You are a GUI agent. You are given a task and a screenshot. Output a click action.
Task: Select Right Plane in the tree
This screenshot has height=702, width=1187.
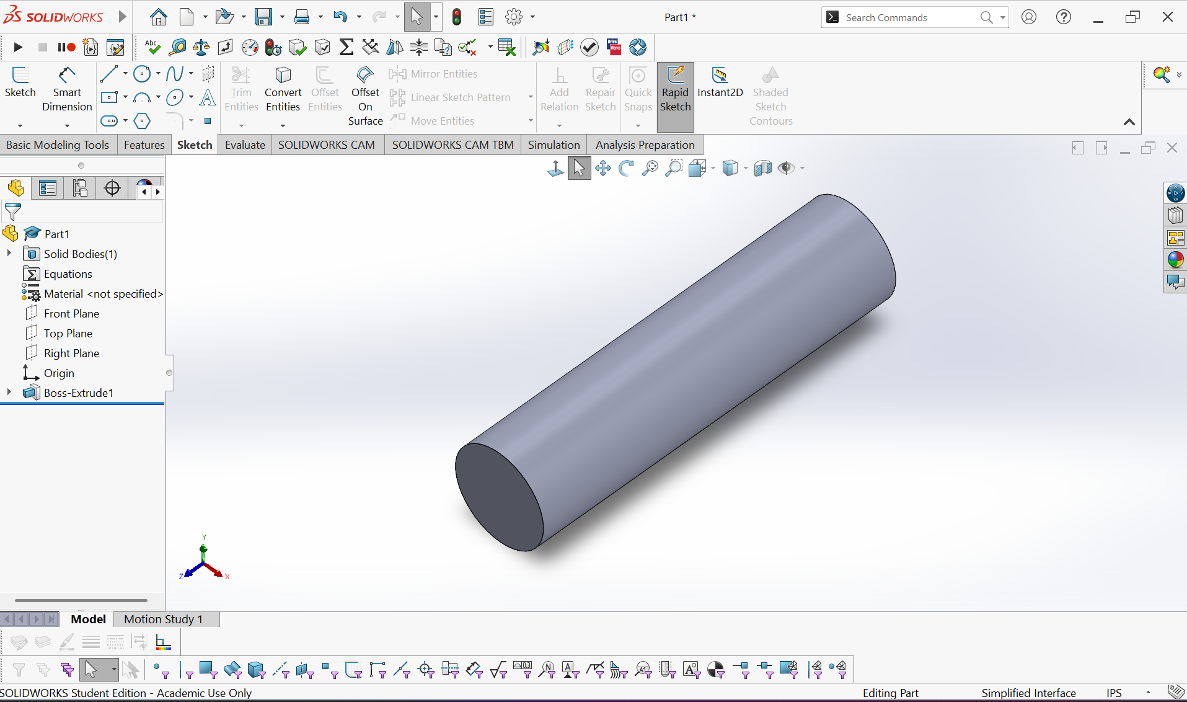tap(71, 353)
